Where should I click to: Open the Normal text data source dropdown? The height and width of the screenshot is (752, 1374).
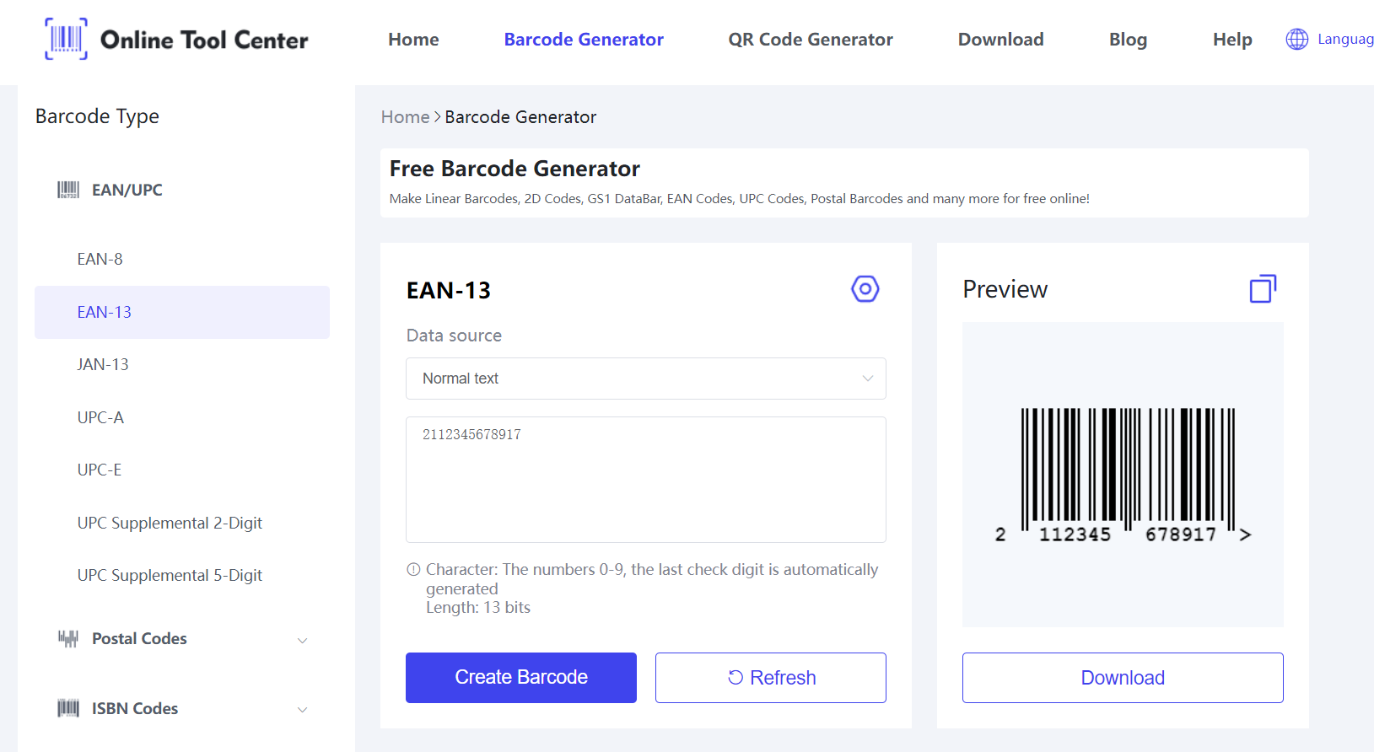[x=645, y=379]
